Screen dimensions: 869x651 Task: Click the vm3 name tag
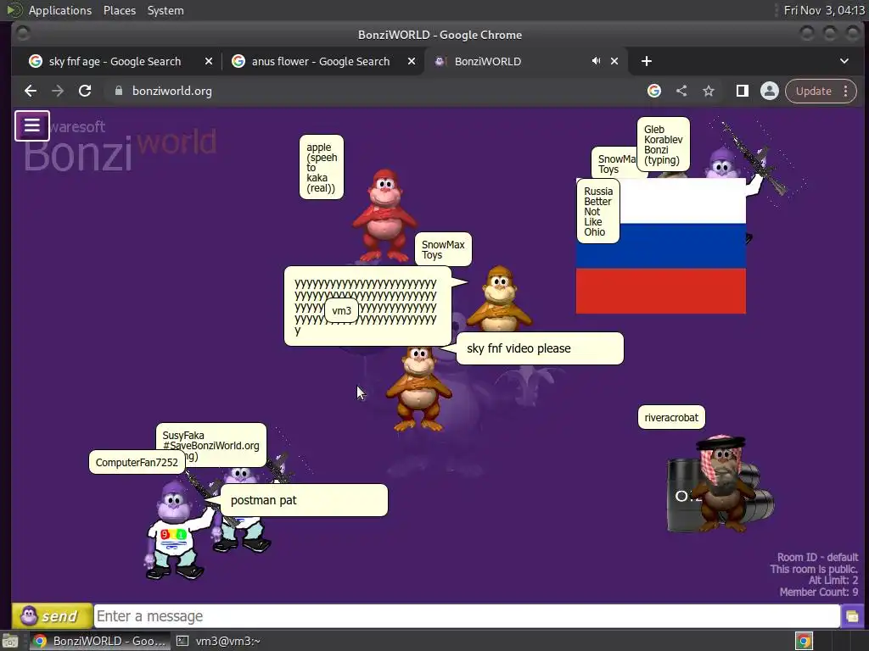click(341, 310)
